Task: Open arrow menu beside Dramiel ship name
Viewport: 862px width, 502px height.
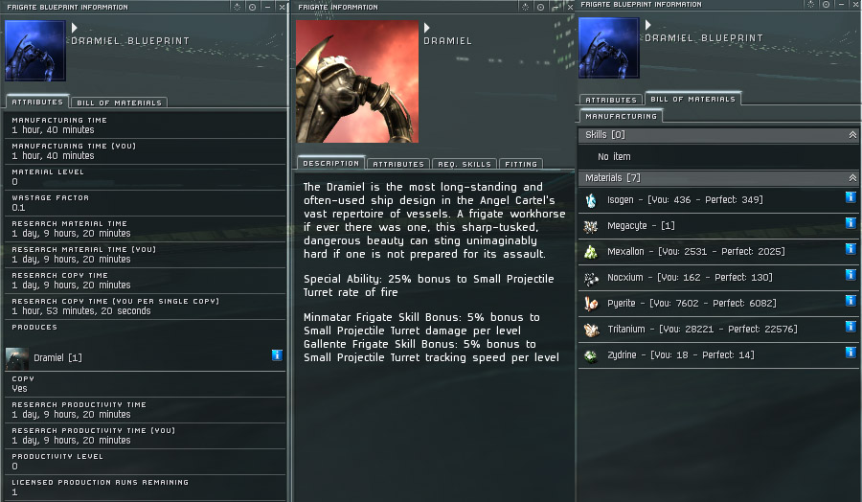Action: (x=426, y=28)
